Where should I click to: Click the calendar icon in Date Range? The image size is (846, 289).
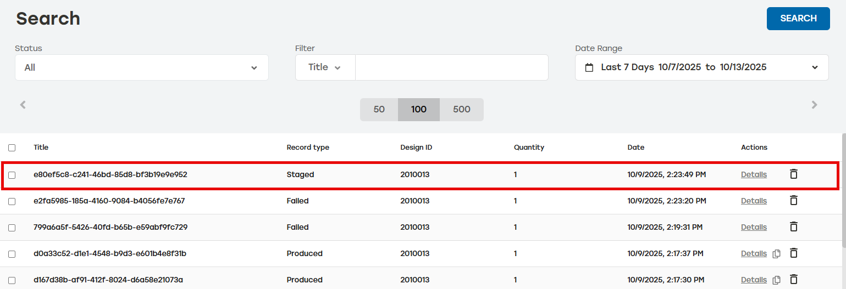click(589, 67)
